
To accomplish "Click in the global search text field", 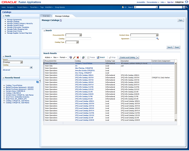I will click(171, 7).
